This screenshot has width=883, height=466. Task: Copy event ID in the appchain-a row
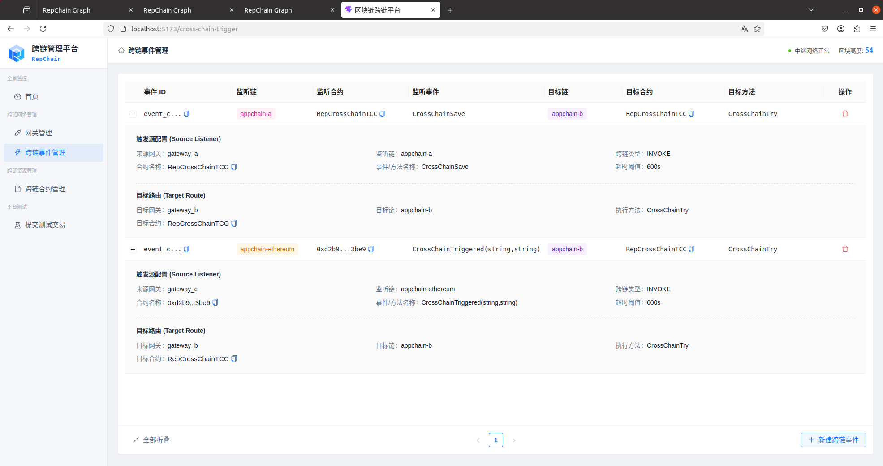(x=186, y=114)
